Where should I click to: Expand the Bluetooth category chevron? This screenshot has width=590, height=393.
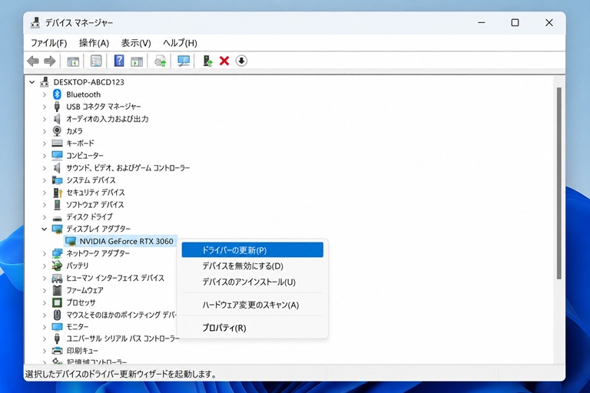click(45, 94)
